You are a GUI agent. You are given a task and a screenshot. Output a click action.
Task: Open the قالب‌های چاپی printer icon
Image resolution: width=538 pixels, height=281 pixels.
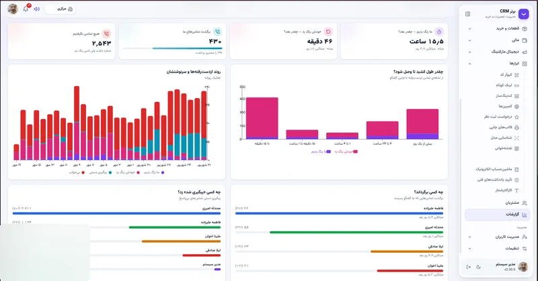coord(516,128)
